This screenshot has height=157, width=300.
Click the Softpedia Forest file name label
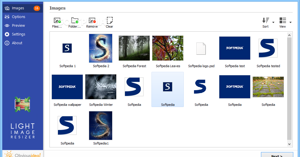134,66
